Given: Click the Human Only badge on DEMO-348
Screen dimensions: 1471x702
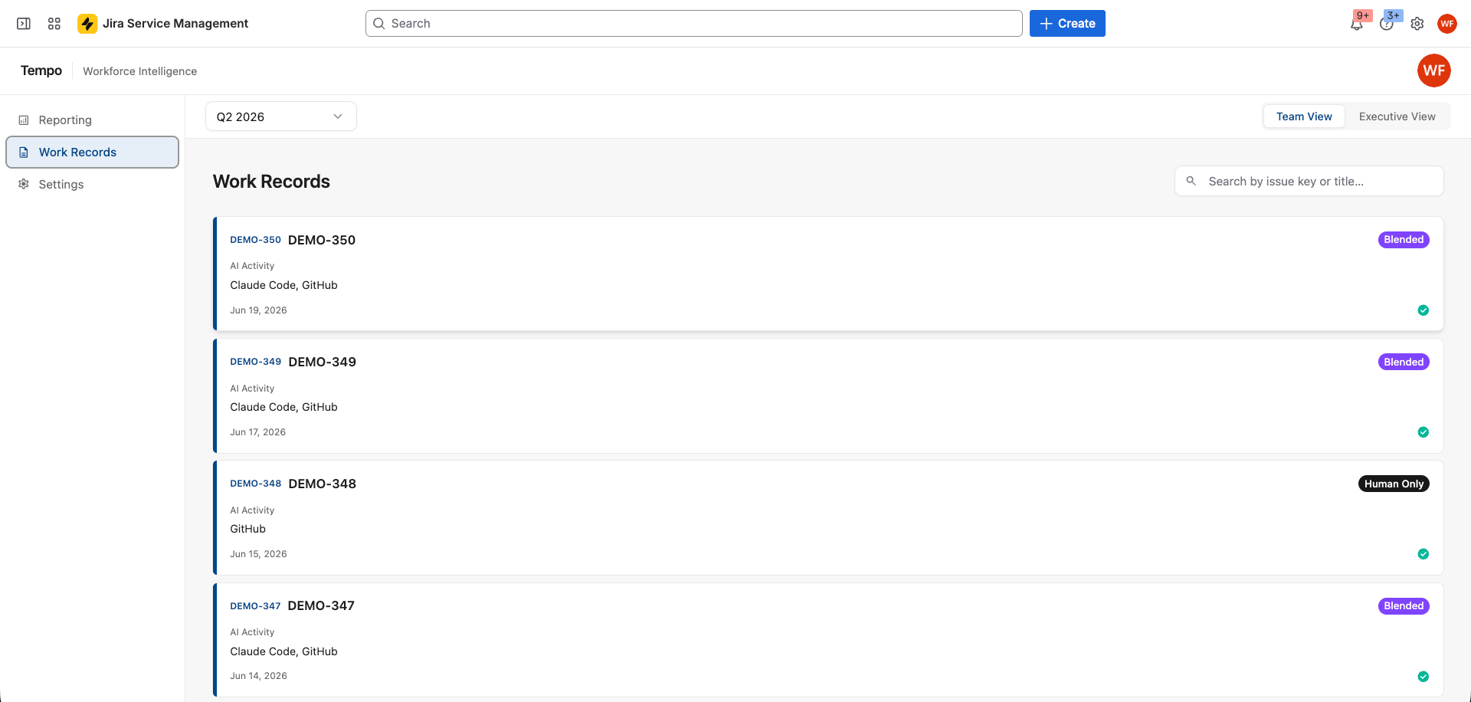Looking at the screenshot, I should 1394,484.
